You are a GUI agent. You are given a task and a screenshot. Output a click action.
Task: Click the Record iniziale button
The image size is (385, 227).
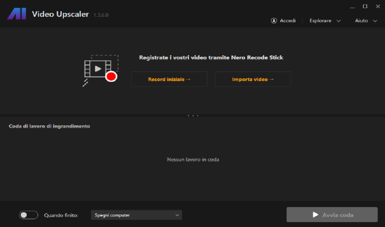pos(169,79)
